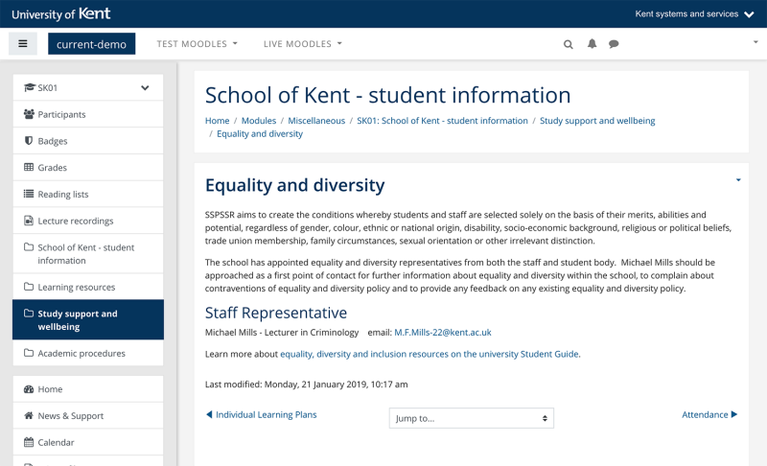Open the page actions caret beside Equality and diversity

click(738, 180)
